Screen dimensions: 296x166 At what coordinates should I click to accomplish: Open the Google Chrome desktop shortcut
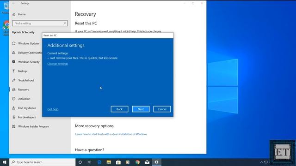coord(6,28)
